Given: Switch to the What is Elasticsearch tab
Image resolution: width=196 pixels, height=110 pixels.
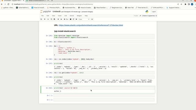Looking at the screenshot, I should [x=37, y=1].
